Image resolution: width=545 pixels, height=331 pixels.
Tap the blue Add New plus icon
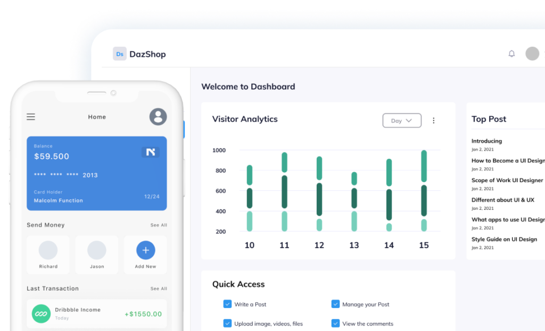(x=145, y=250)
